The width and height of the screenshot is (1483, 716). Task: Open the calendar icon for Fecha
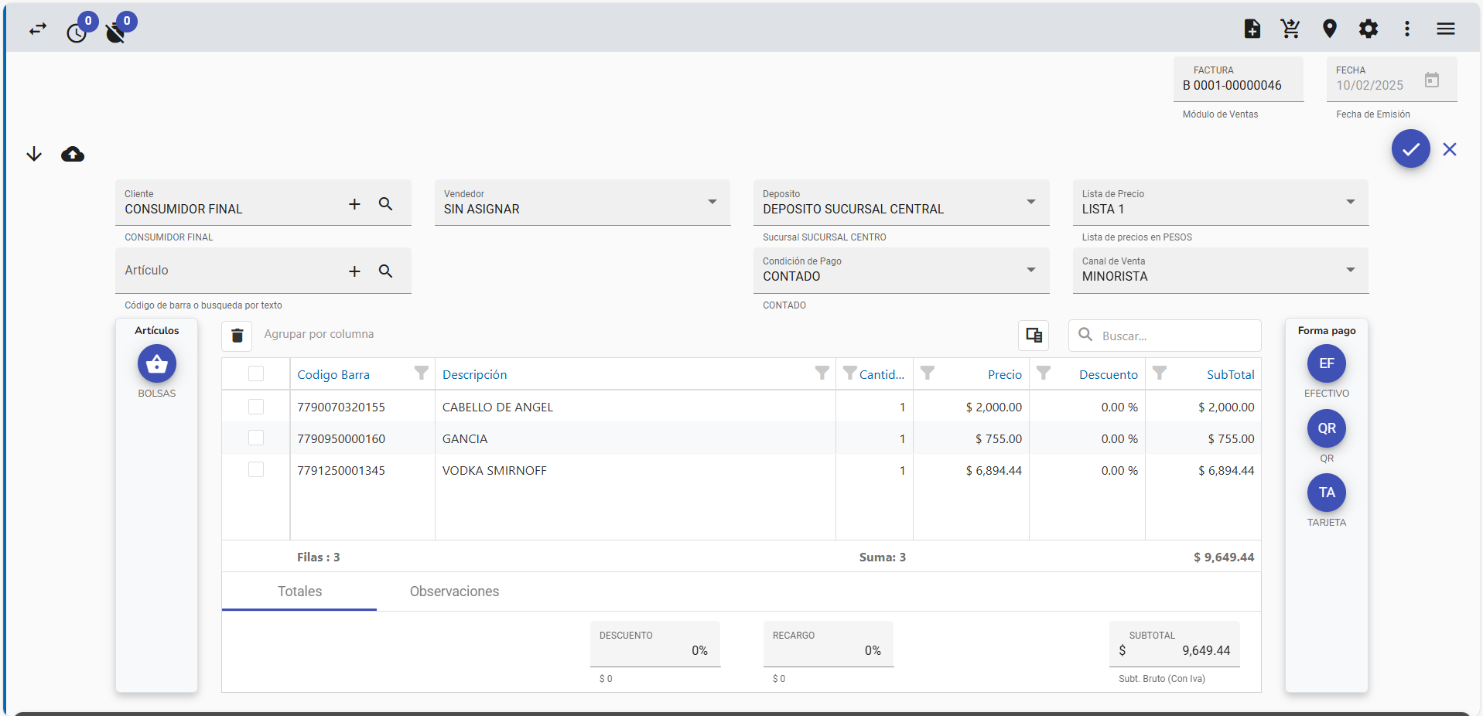pyautogui.click(x=1432, y=80)
